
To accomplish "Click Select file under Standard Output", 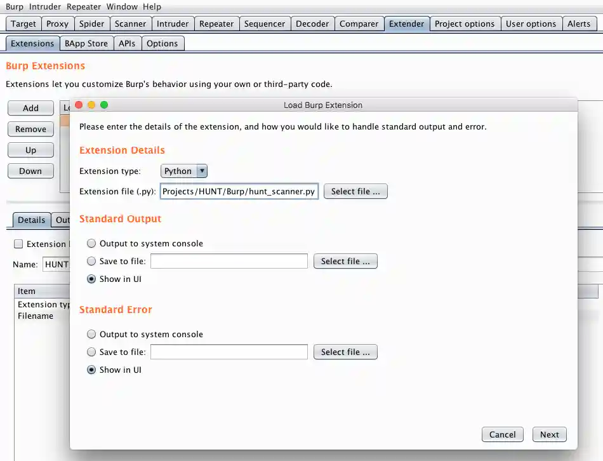I will pyautogui.click(x=345, y=260).
